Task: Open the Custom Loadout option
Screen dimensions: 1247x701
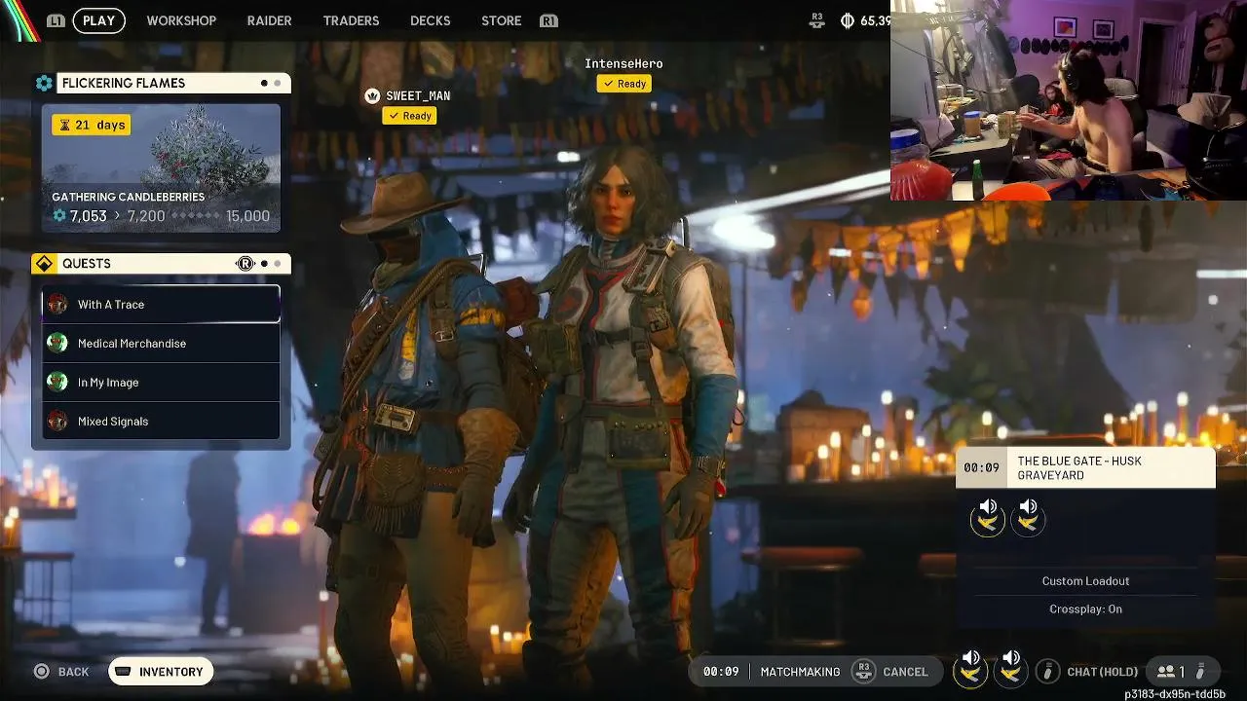Action: coord(1085,581)
